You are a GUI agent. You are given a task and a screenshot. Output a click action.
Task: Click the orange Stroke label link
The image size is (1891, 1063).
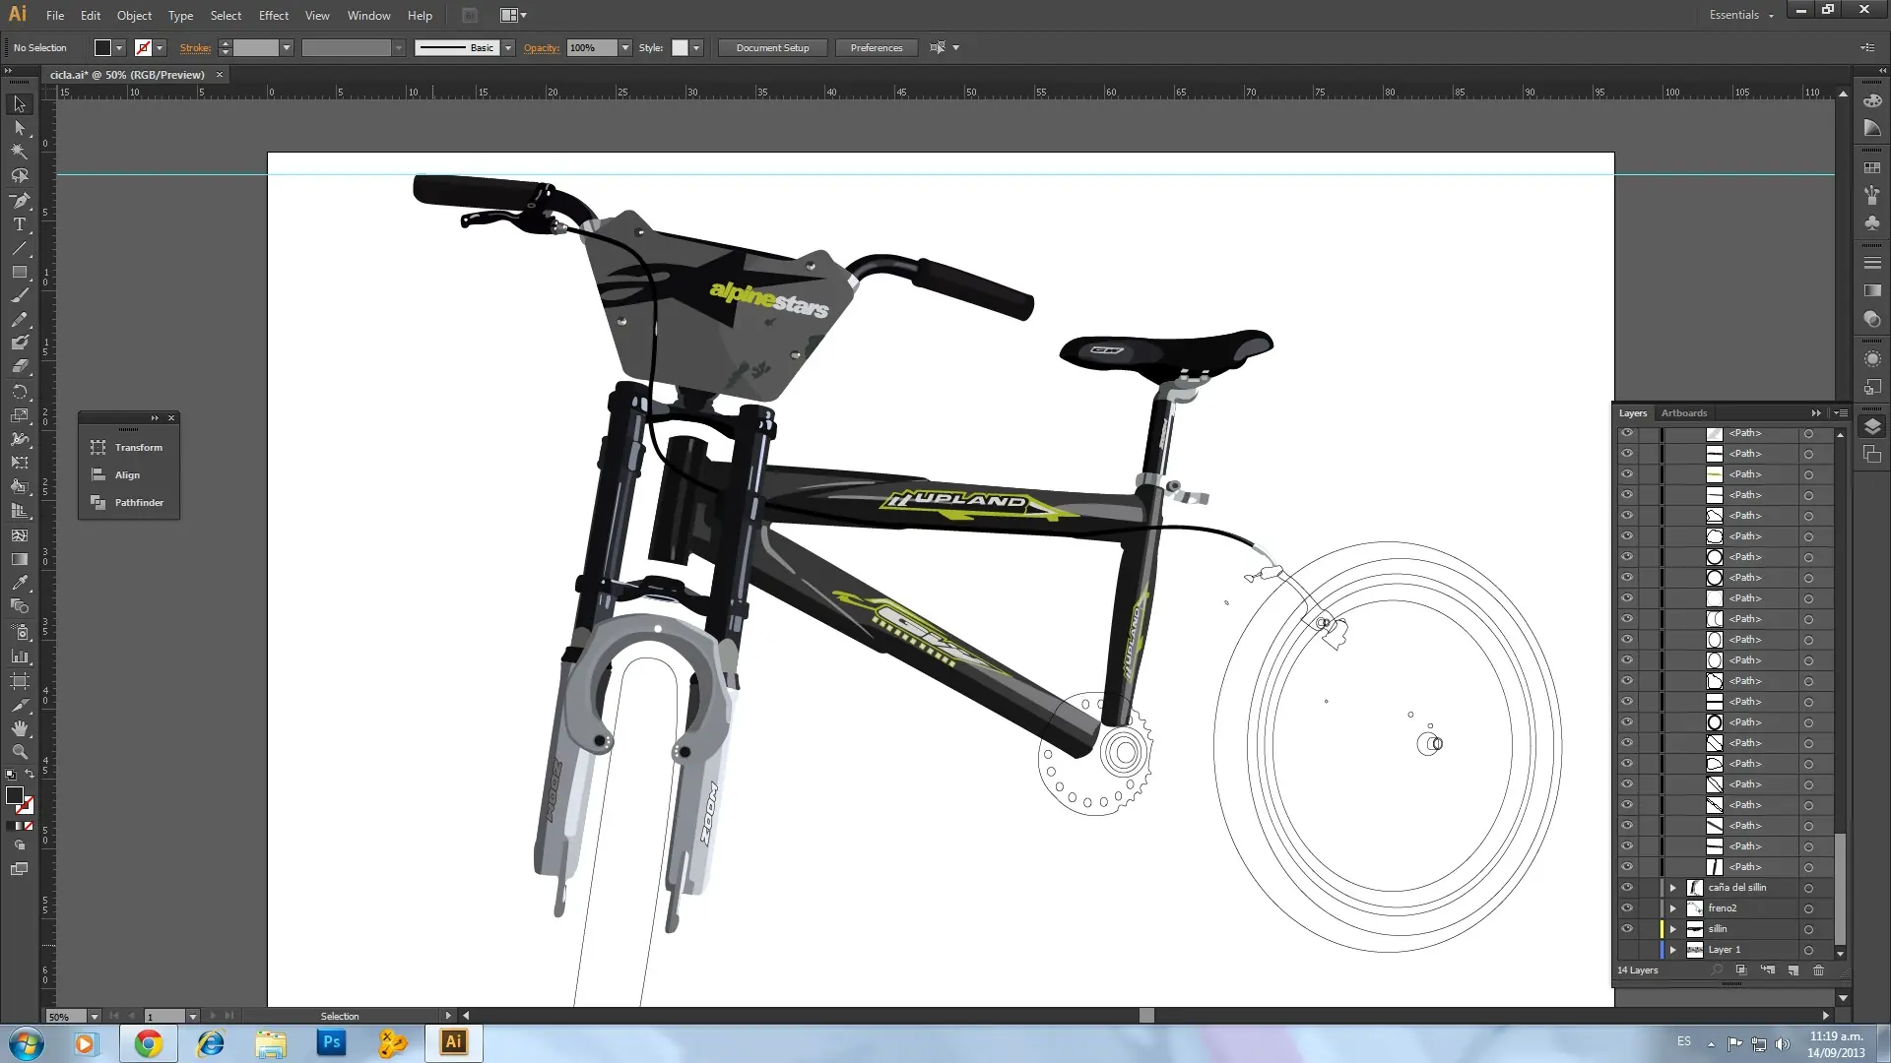pyautogui.click(x=195, y=48)
